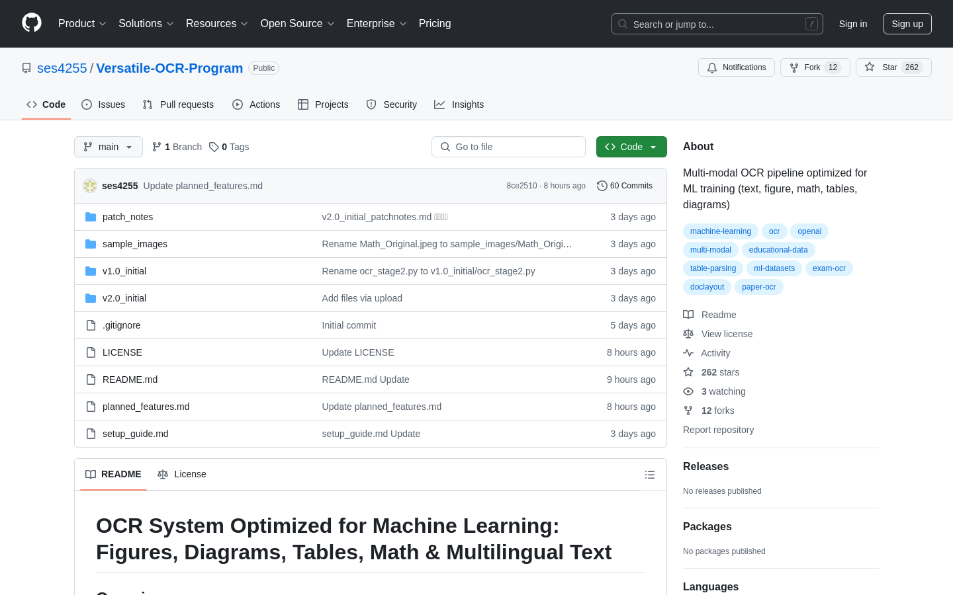Expand the Open Source menu
The height and width of the screenshot is (595, 953).
[x=297, y=24]
